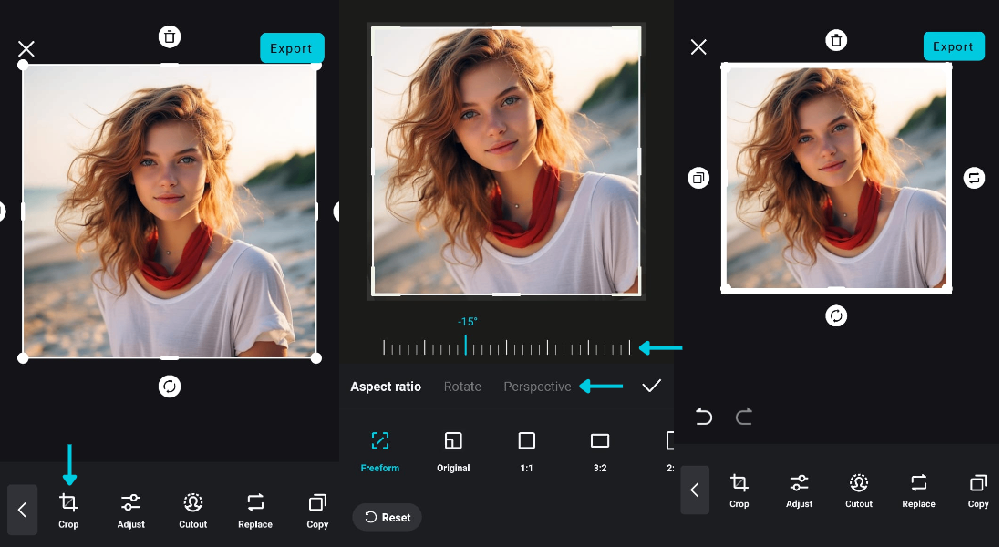Delete image using trash icon in left panel

[170, 36]
